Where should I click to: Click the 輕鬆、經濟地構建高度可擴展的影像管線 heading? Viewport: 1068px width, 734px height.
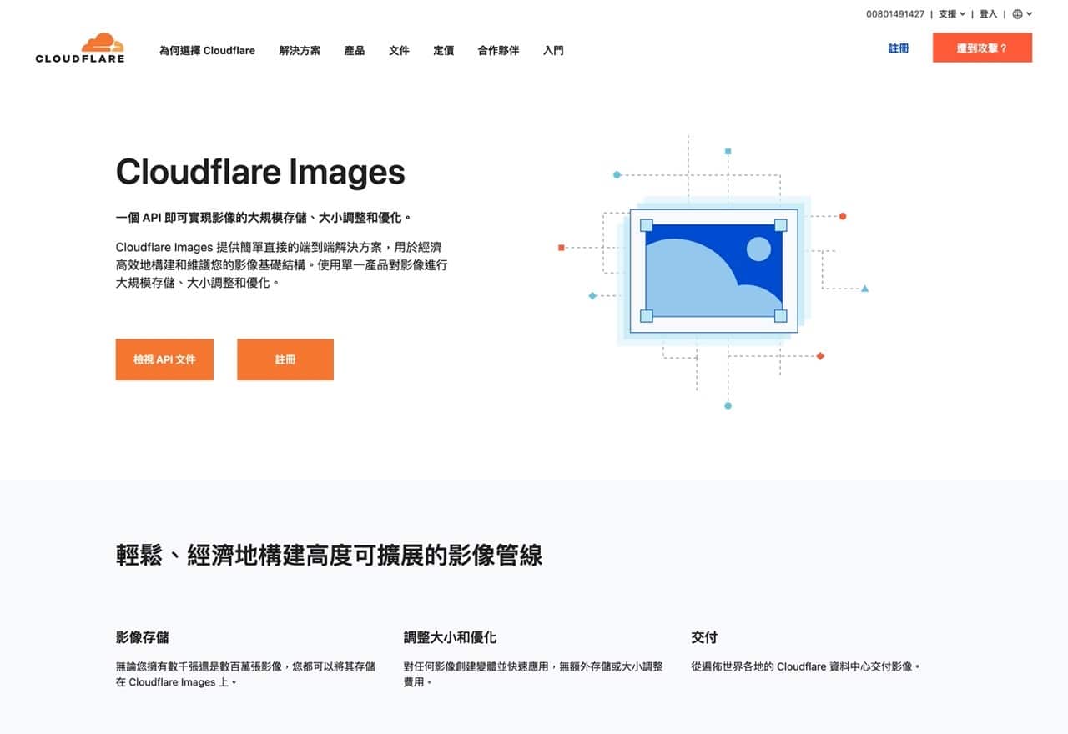coord(329,555)
